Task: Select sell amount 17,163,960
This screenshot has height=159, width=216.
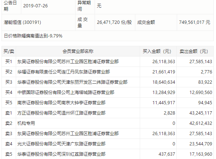Action: pyautogui.click(x=201, y=154)
